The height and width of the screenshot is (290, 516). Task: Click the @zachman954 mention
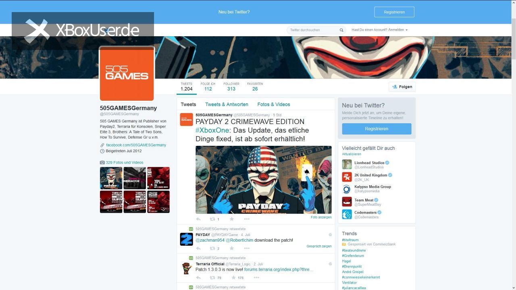[x=210, y=240]
